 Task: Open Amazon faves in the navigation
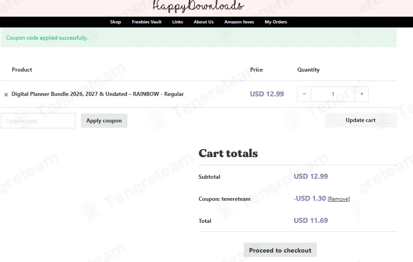(239, 22)
